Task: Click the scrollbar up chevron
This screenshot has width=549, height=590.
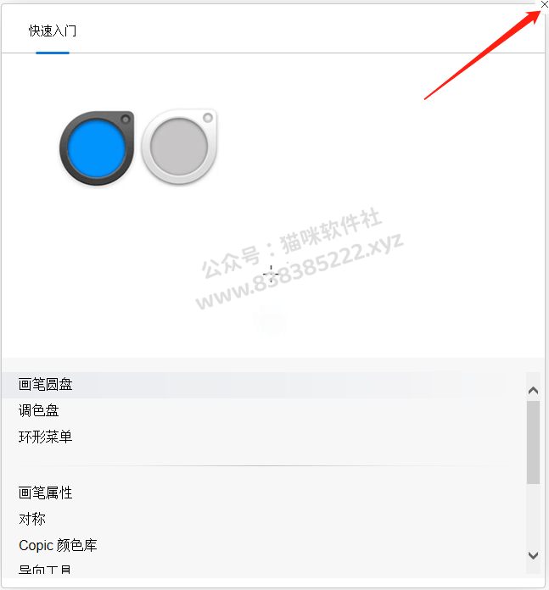Action: [533, 391]
